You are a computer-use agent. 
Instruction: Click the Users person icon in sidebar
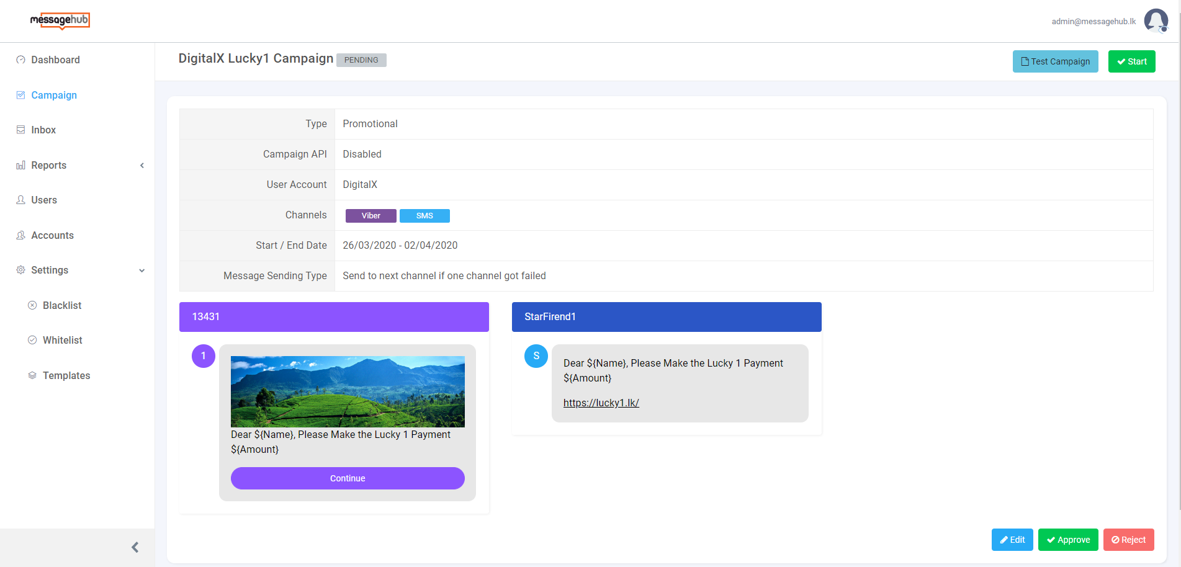(20, 200)
